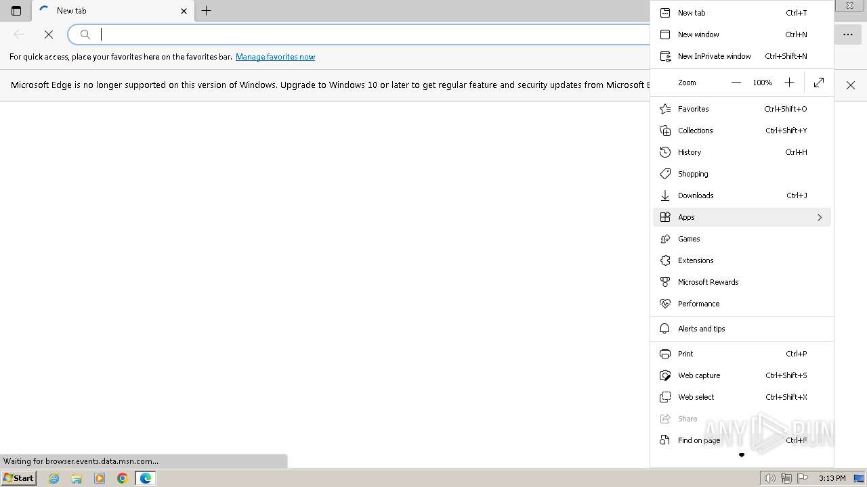The image size is (867, 487).
Task: Open a New InPrivate window
Action: click(742, 56)
